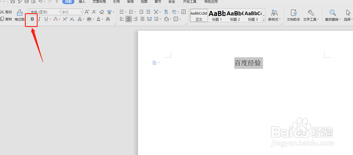The width and height of the screenshot is (353, 155).
Task: Open the 审阅 (Review) tab
Action: click(130, 2)
